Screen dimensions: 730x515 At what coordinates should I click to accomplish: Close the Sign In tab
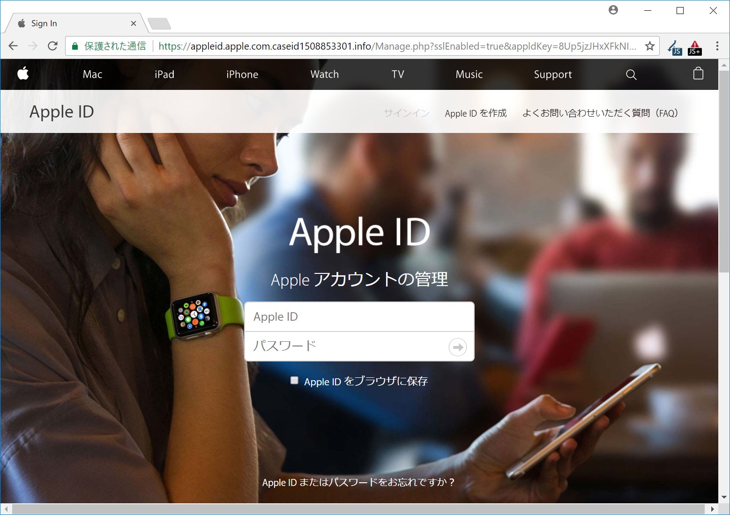[134, 23]
